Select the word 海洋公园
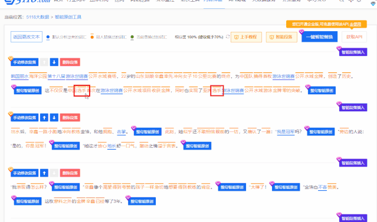Screen dimensions: 377x222 pyautogui.click(x=38, y=77)
